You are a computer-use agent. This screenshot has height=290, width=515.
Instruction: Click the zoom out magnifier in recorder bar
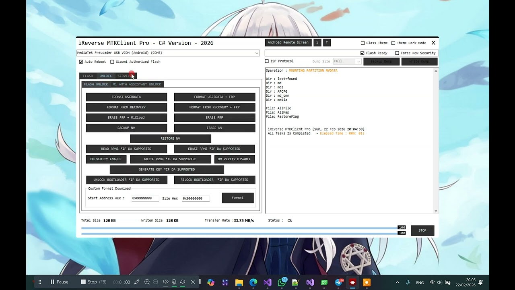click(x=156, y=282)
